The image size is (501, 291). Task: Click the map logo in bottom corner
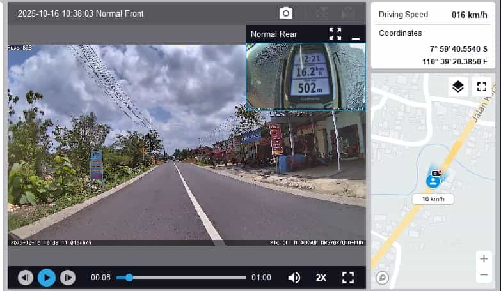click(x=382, y=277)
